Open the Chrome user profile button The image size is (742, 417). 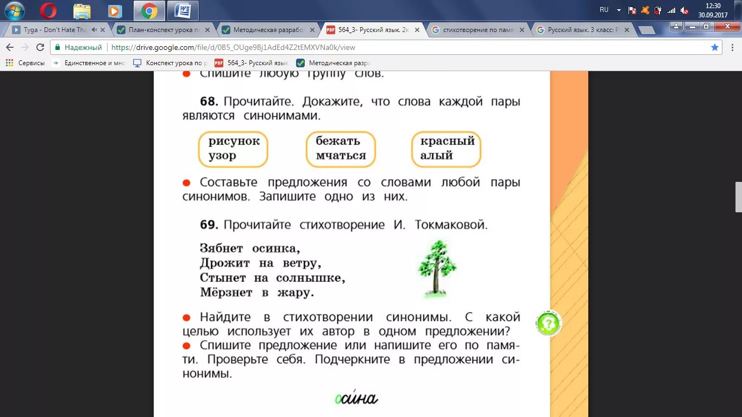[676, 26]
